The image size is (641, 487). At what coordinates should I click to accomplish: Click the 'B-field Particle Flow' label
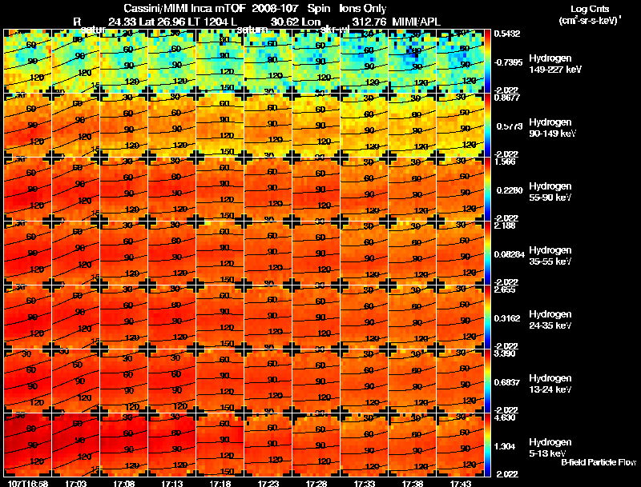coord(599,462)
